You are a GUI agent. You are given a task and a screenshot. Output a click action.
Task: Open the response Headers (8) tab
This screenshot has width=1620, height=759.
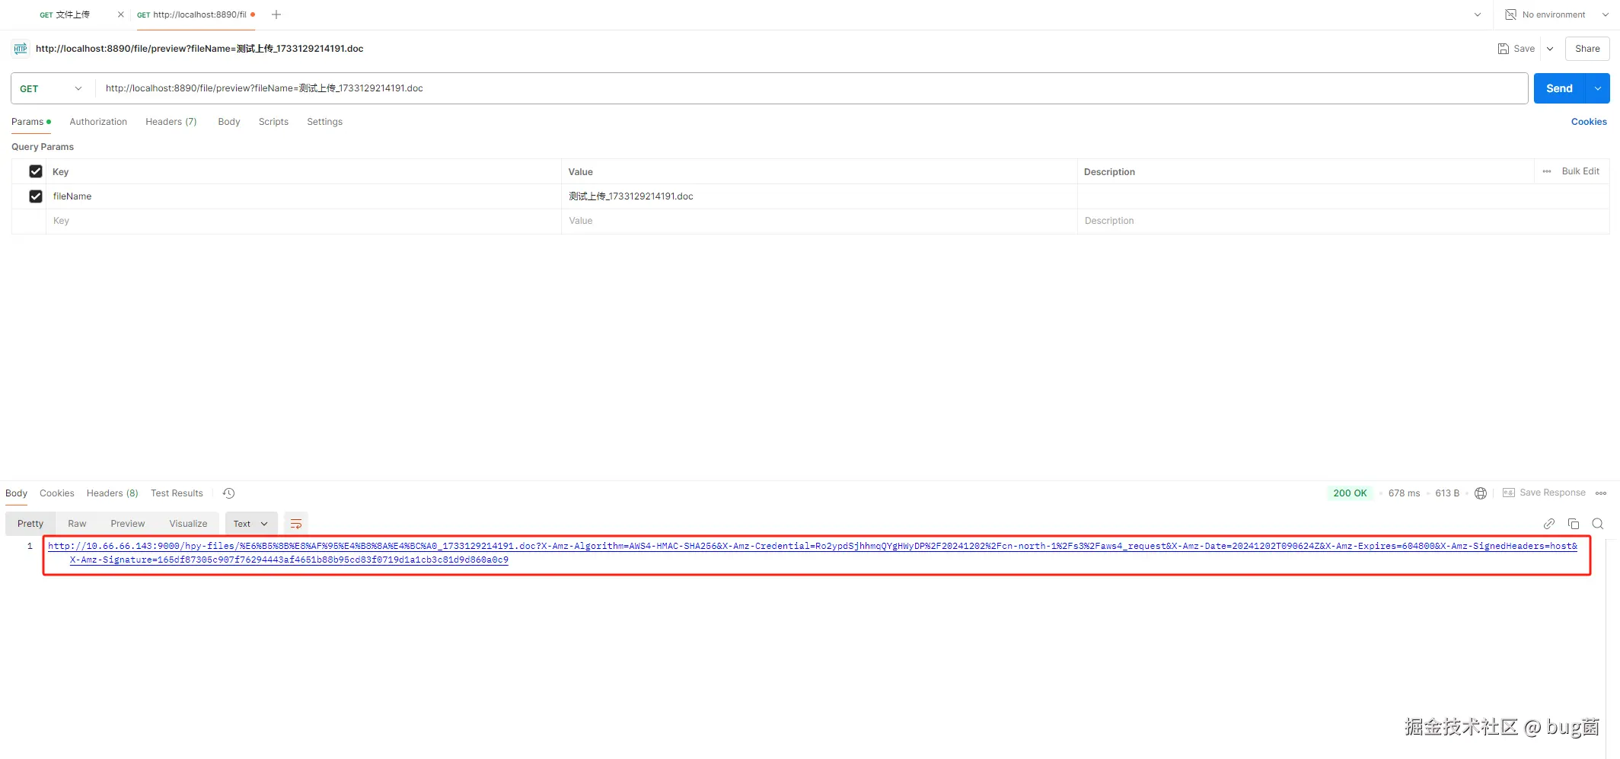click(x=113, y=493)
